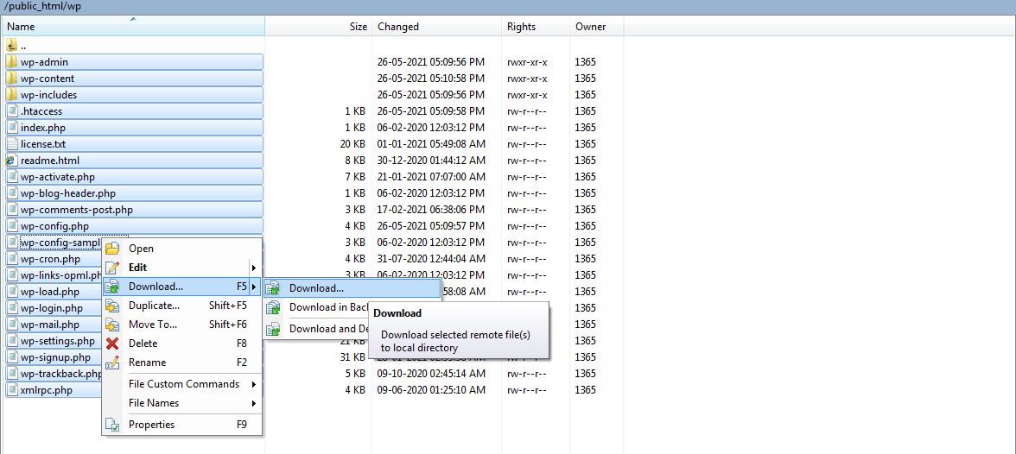Click the license.txt file icon
The width and height of the screenshot is (1016, 454).
[12, 144]
